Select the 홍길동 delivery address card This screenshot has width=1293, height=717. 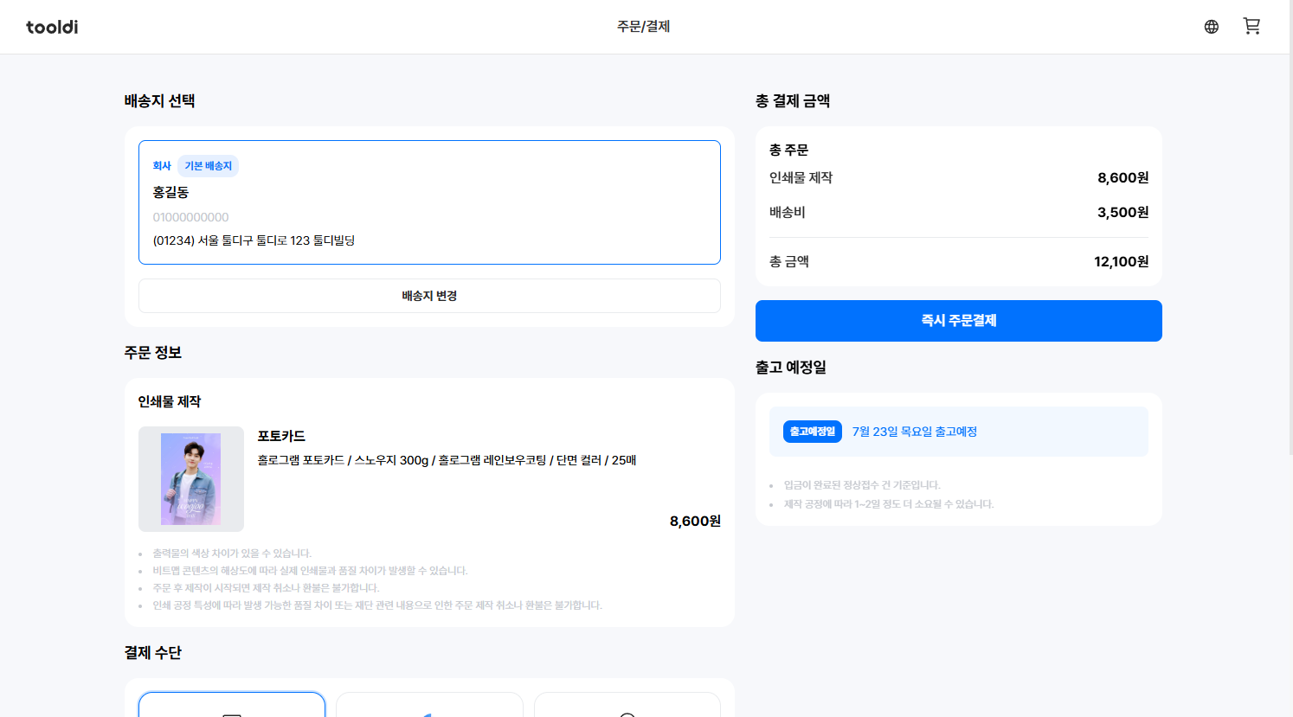click(429, 202)
